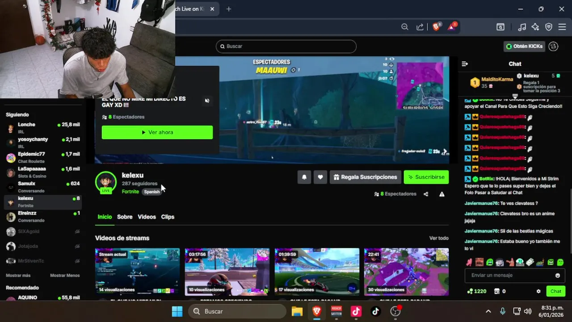Expand the following list with Mostrar más
572x322 pixels.
coord(18,275)
